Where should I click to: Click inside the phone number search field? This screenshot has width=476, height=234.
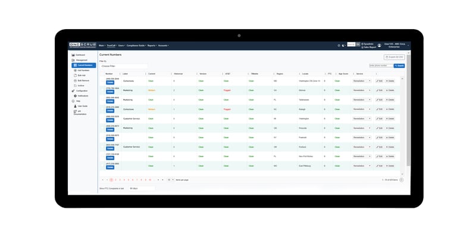[381, 65]
